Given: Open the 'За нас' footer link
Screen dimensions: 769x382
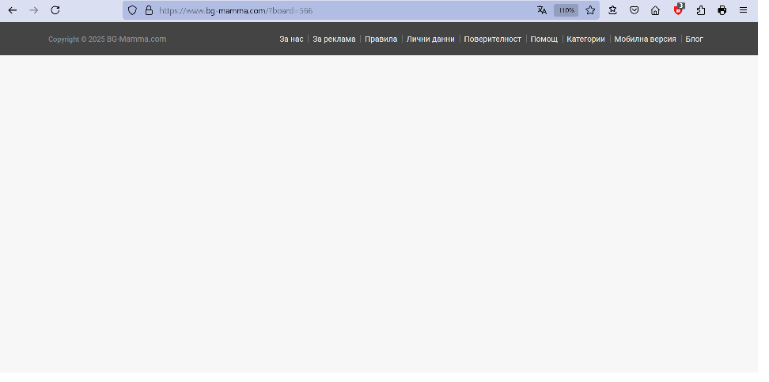Looking at the screenshot, I should [291, 39].
